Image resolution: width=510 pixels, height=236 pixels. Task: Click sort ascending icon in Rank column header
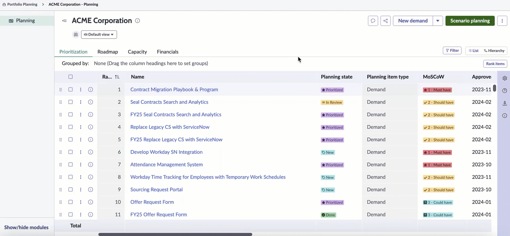click(117, 77)
